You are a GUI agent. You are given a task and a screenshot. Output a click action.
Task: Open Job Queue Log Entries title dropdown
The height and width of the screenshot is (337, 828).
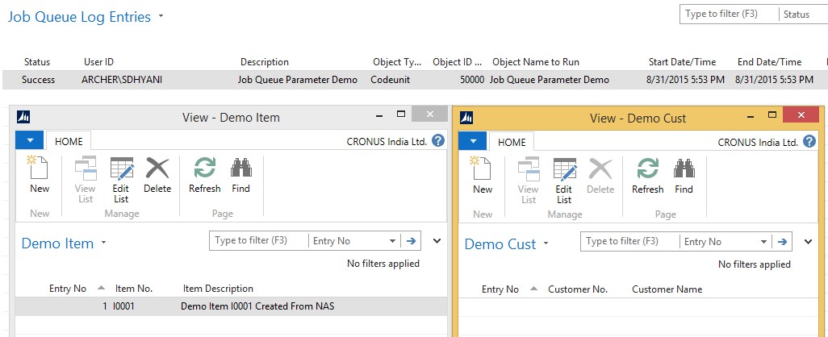click(x=161, y=16)
